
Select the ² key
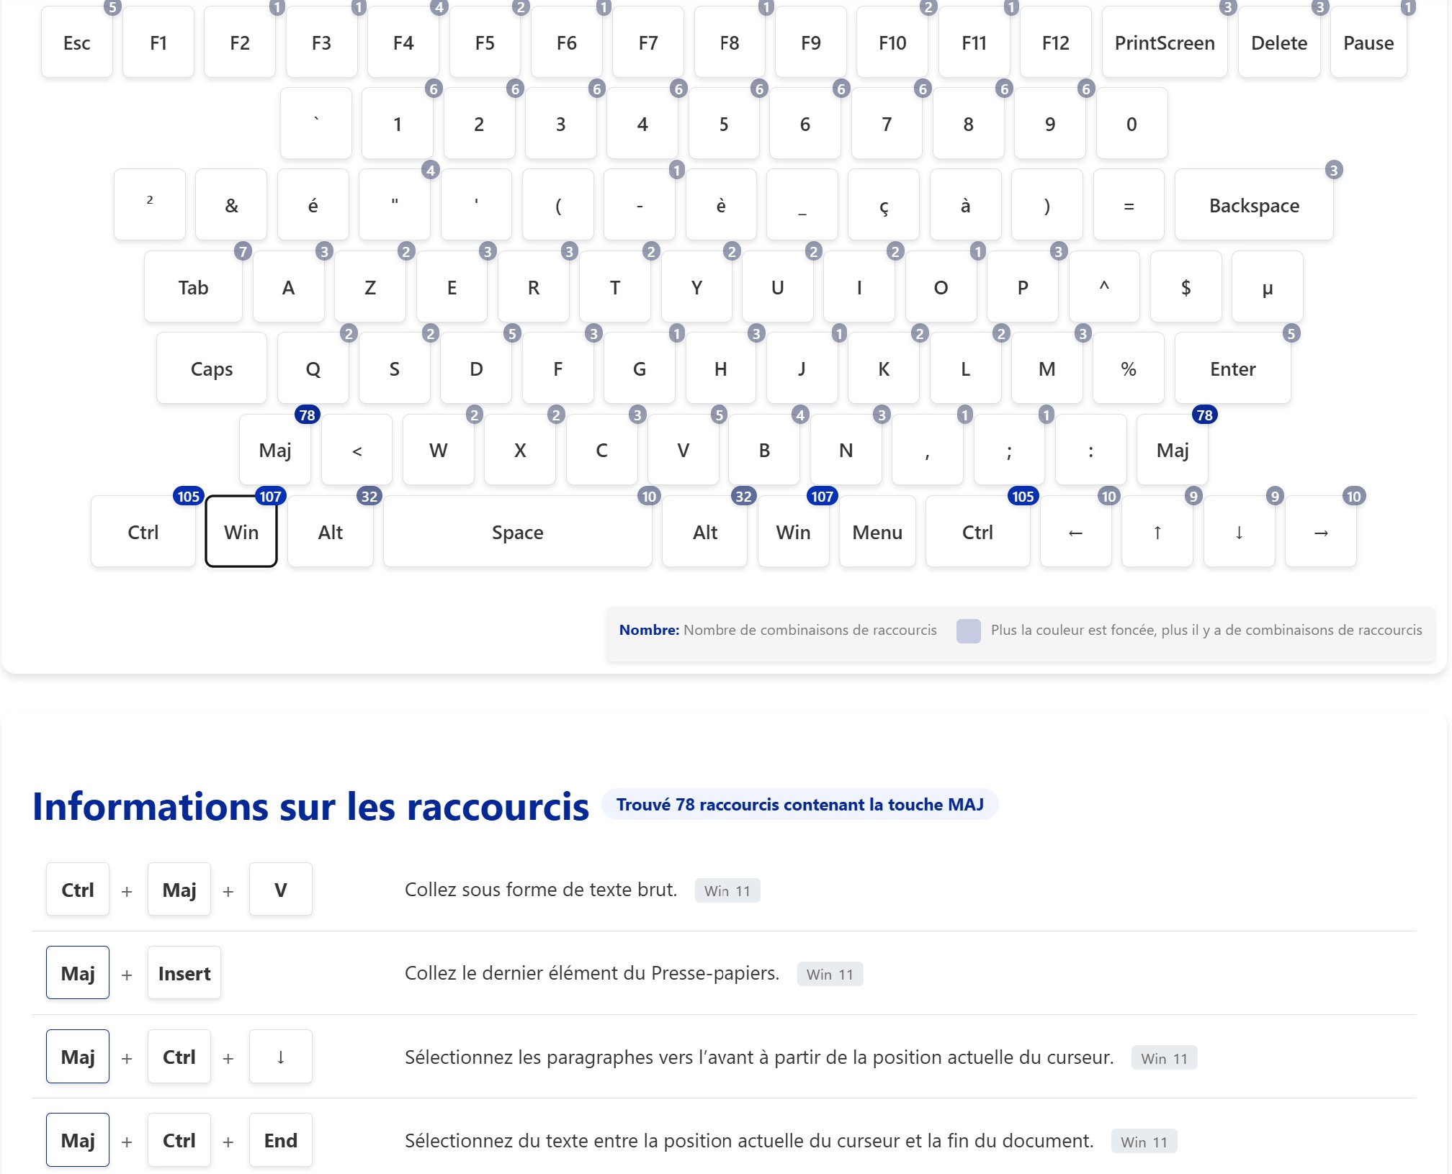pyautogui.click(x=150, y=205)
